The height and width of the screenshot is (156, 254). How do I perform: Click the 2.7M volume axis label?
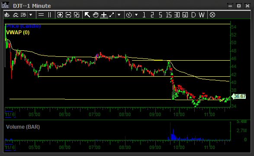241,130
